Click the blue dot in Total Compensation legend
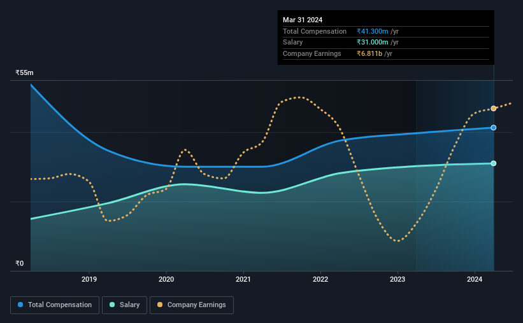This screenshot has width=523, height=323. [20, 305]
